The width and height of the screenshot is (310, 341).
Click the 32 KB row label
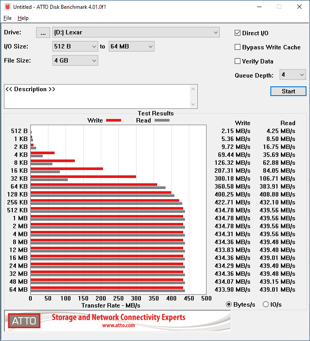click(x=19, y=178)
